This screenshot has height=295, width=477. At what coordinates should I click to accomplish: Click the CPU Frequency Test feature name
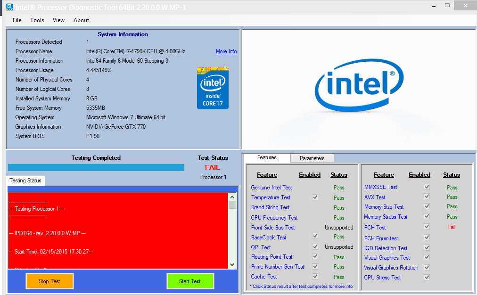pyautogui.click(x=274, y=218)
